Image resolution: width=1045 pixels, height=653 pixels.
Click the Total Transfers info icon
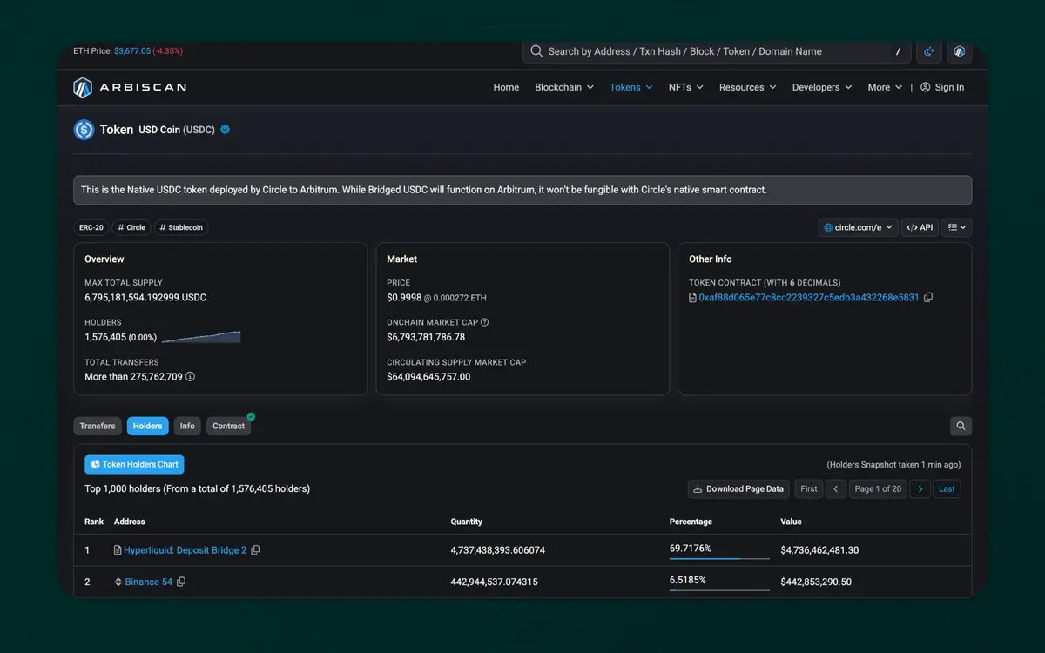[190, 377]
